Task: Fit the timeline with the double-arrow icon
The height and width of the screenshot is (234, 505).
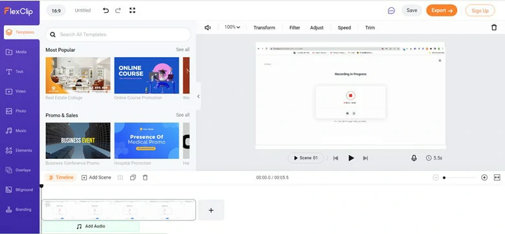Action: [x=497, y=177]
